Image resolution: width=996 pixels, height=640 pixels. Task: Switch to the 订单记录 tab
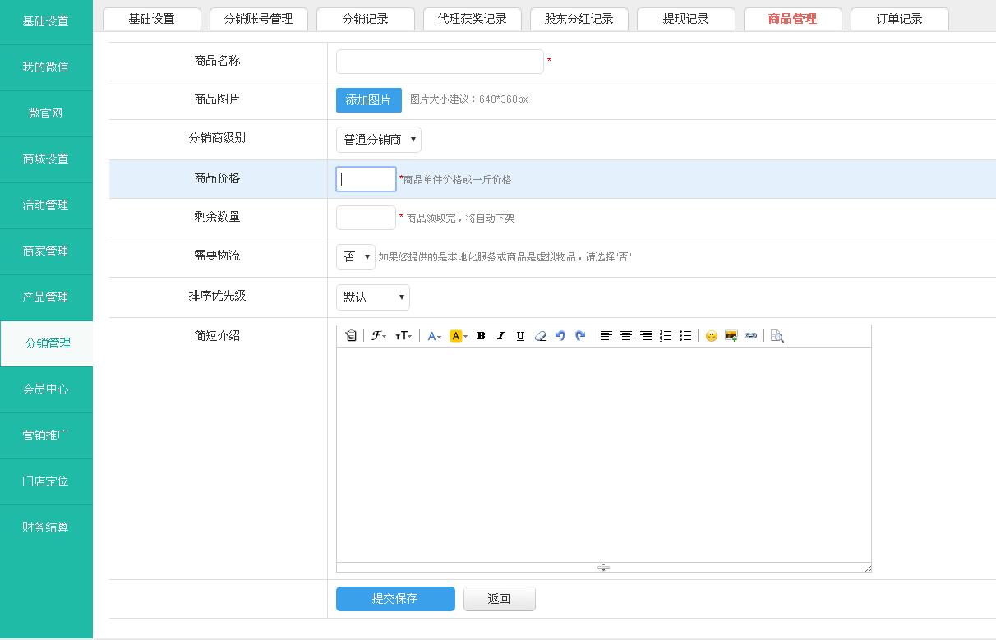[899, 19]
